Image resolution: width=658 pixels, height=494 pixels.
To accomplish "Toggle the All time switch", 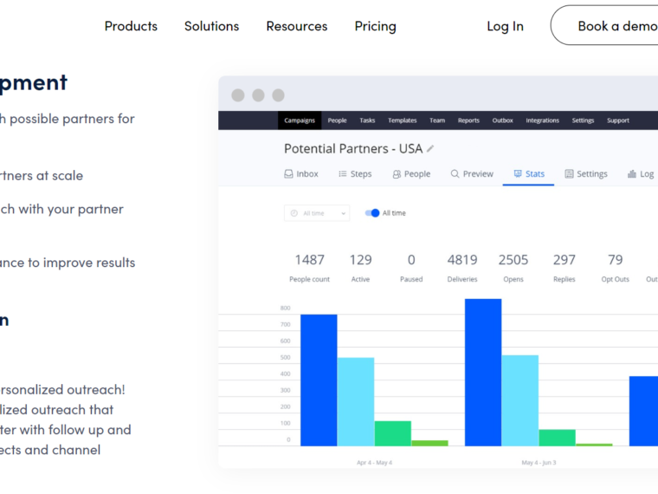I will (x=372, y=213).
